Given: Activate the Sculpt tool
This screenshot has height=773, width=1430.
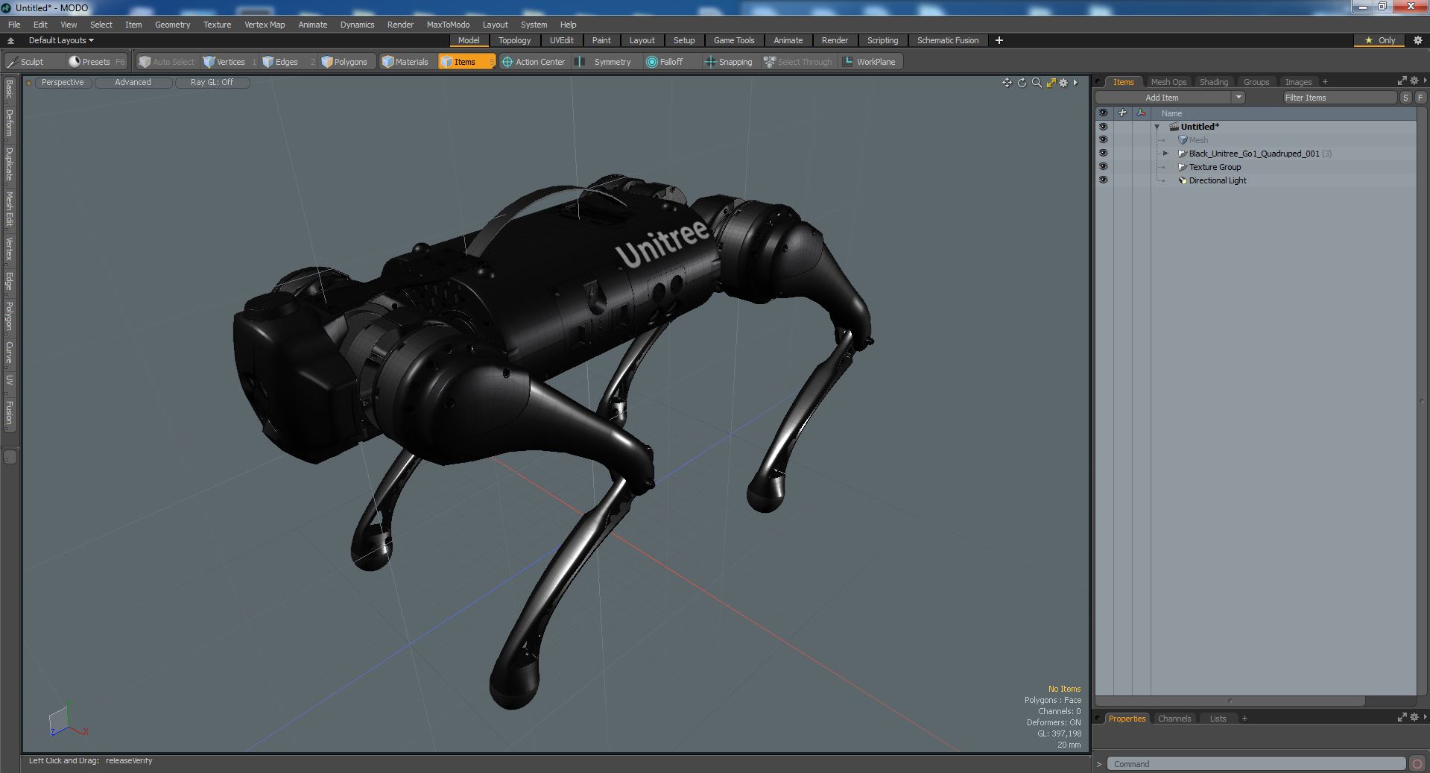Looking at the screenshot, I should tap(26, 62).
